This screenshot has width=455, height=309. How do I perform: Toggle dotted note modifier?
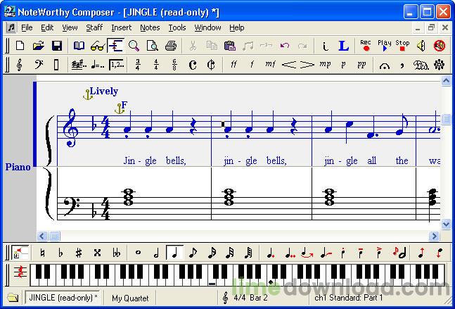[270, 253]
